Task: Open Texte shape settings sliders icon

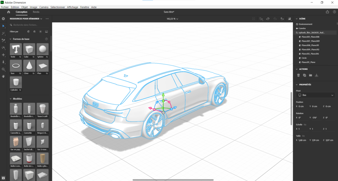Action: (20, 57)
